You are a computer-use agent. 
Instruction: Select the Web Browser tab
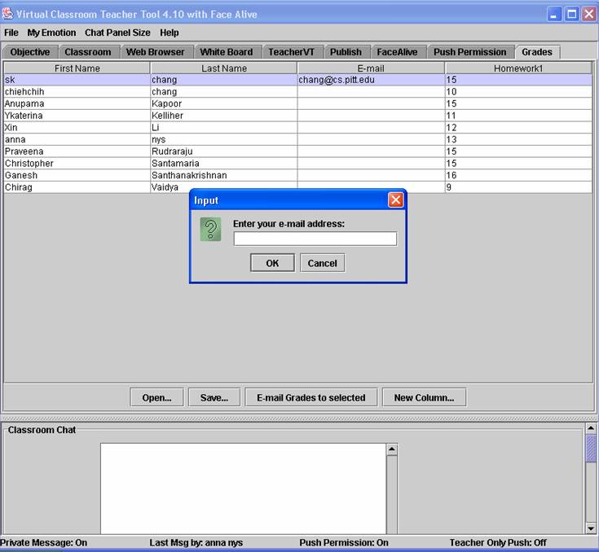tap(155, 52)
